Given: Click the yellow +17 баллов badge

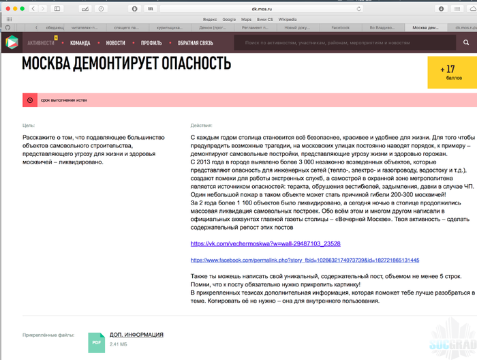Looking at the screenshot, I should coord(447,72).
